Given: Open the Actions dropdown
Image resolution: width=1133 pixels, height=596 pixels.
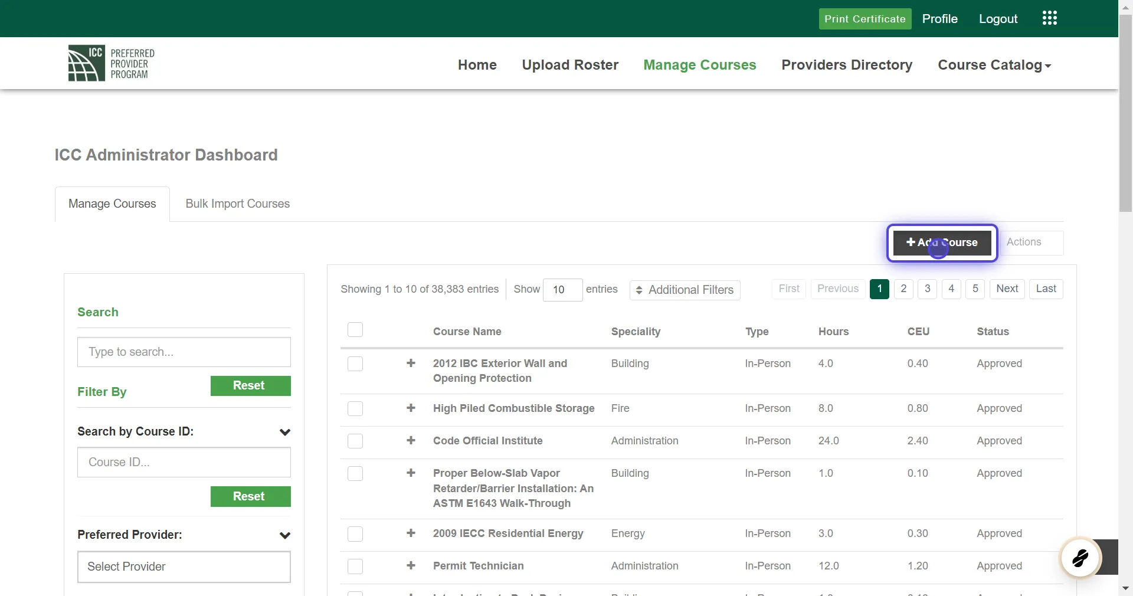Looking at the screenshot, I should pos(1031,243).
